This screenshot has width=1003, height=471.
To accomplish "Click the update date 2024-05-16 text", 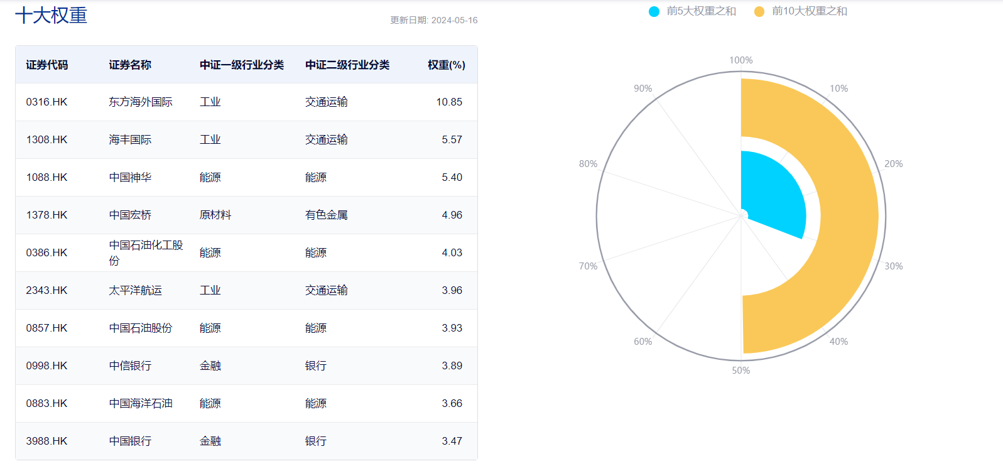I will (x=434, y=20).
